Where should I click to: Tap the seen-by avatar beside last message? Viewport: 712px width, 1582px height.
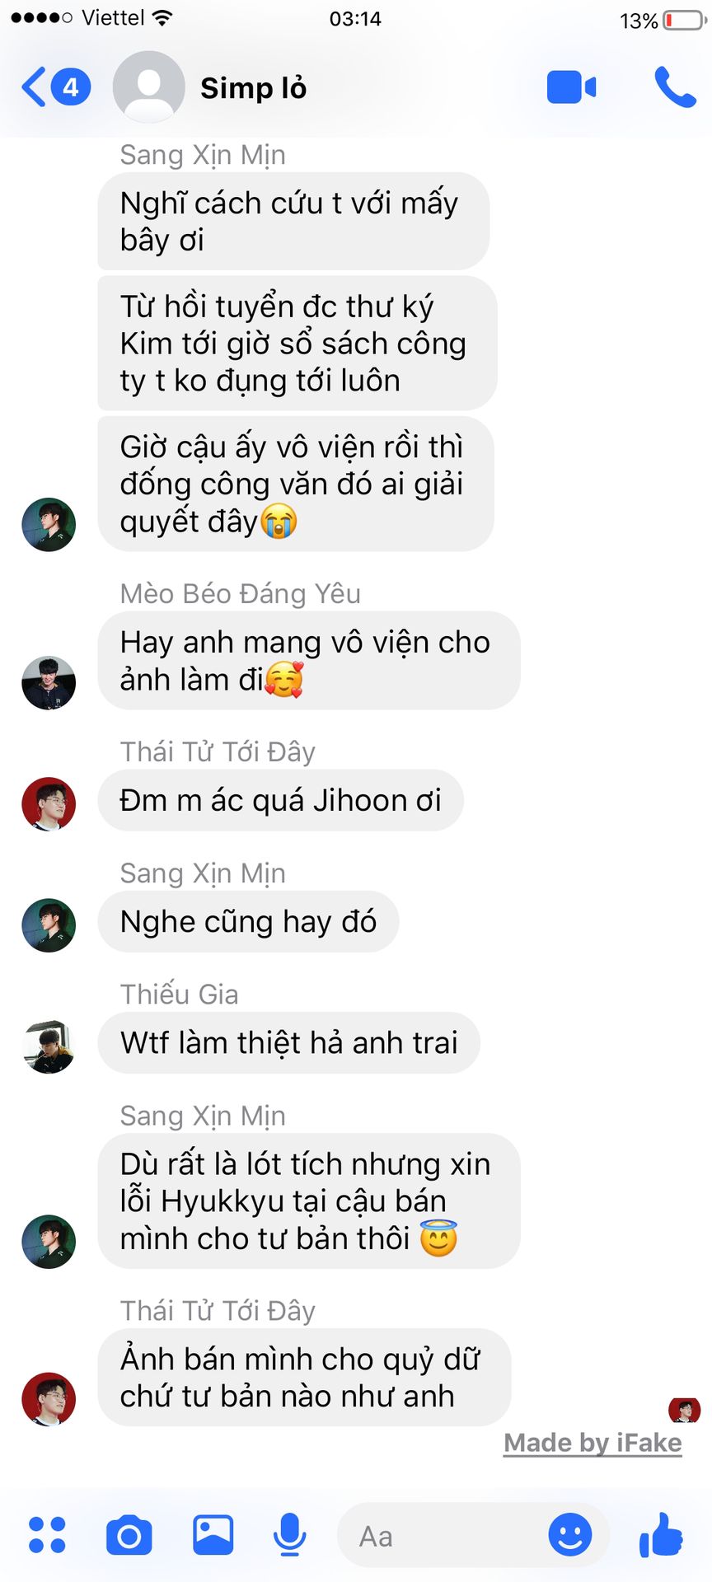point(684,1410)
